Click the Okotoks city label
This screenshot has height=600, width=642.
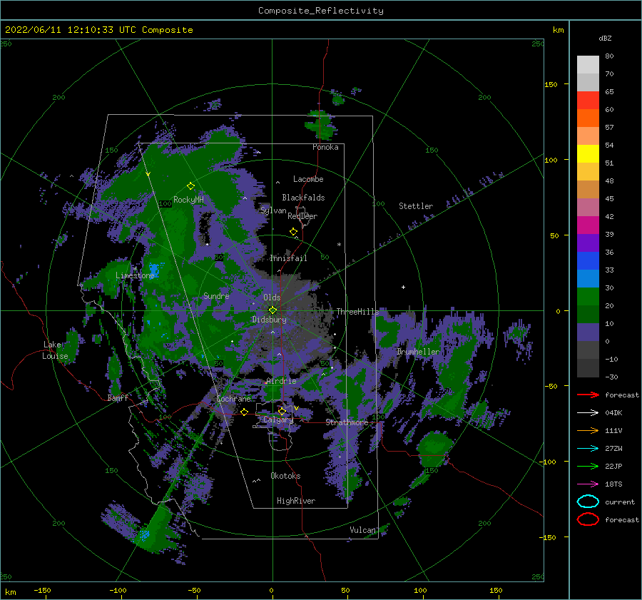click(285, 476)
